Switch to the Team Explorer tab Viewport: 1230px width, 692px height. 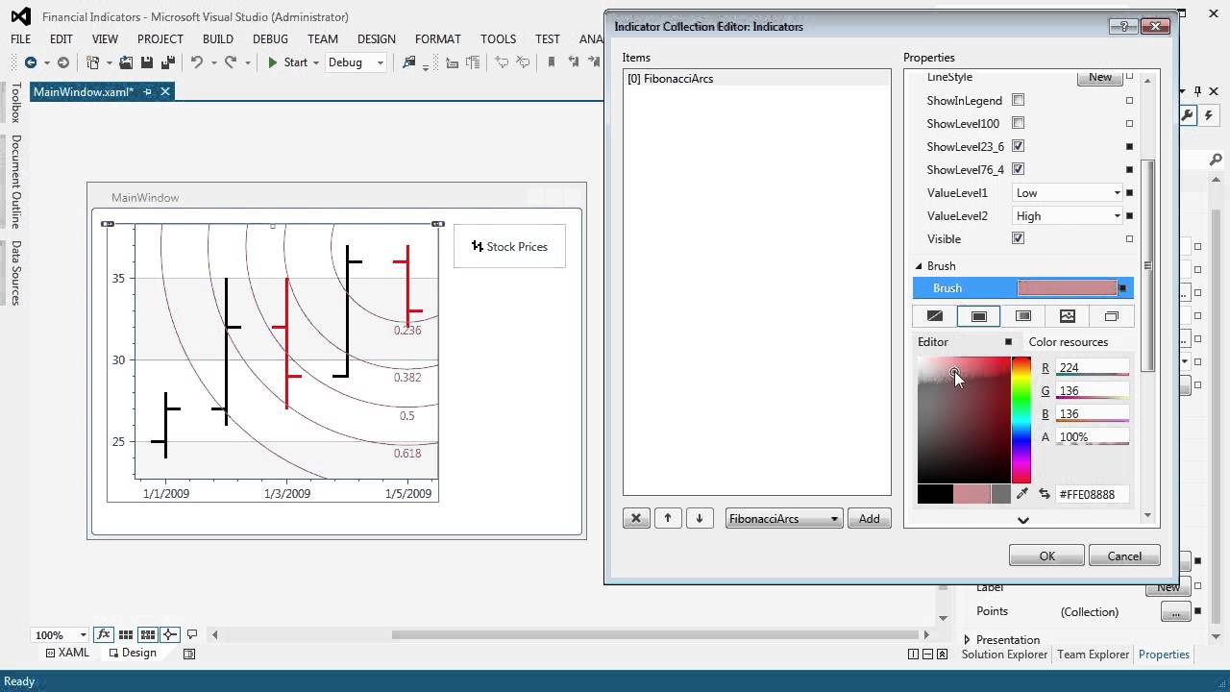pos(1093,655)
